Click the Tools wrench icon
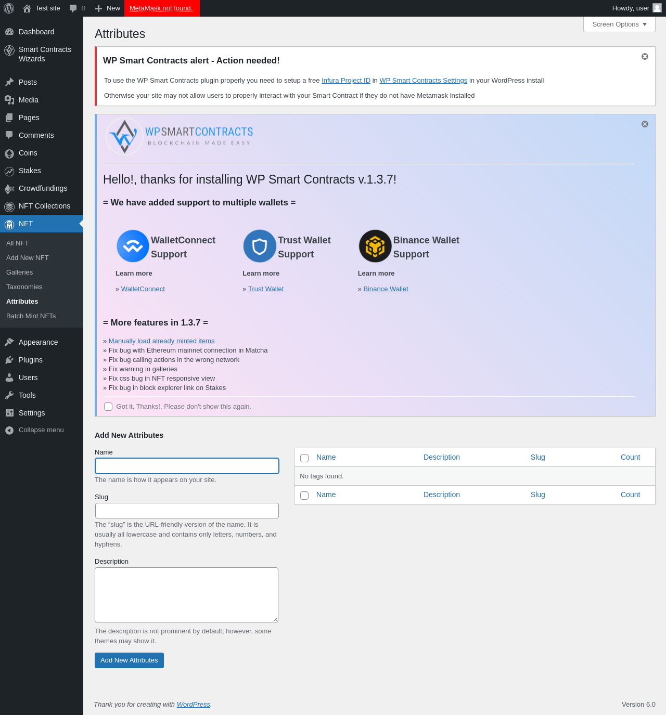 pos(9,395)
